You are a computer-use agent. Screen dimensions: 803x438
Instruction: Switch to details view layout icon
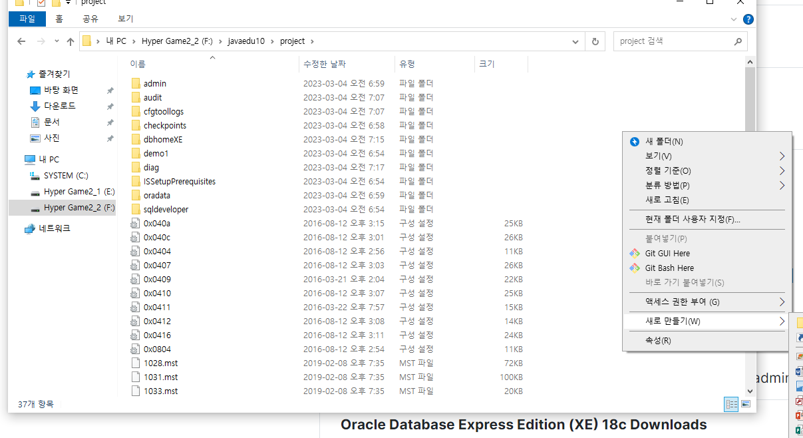point(731,403)
